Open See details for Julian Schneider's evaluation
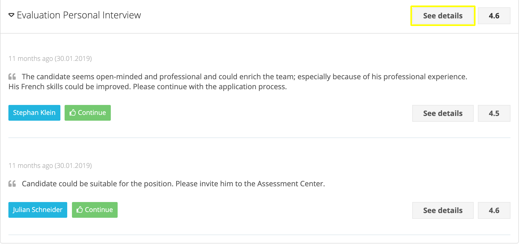The width and height of the screenshot is (522, 244). pyautogui.click(x=443, y=210)
